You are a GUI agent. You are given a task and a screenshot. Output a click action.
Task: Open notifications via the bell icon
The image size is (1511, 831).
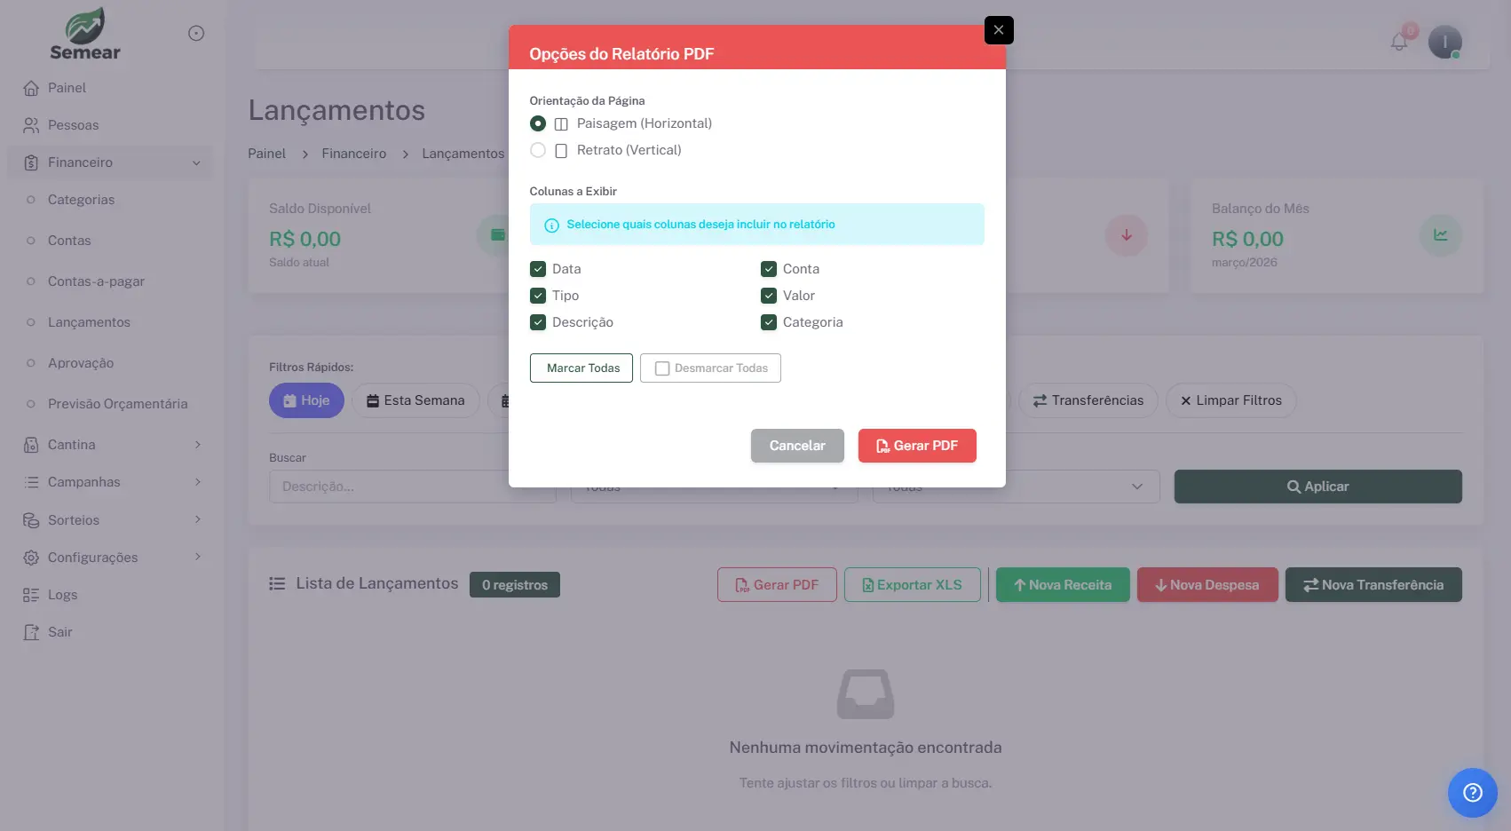coord(1398,41)
